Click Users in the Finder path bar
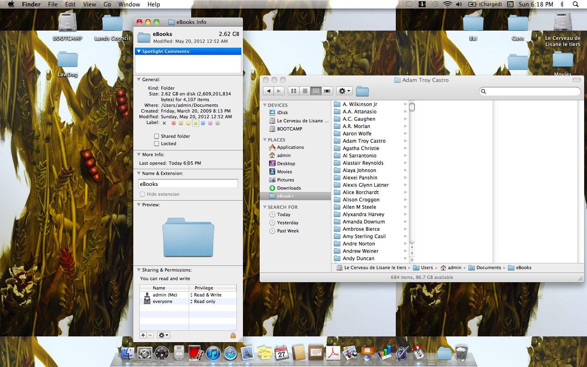The image size is (587, 367). [423, 268]
